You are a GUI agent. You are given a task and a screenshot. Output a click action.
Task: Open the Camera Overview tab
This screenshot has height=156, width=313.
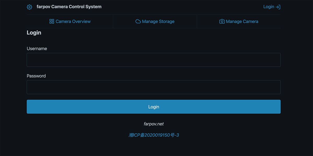pos(73,22)
